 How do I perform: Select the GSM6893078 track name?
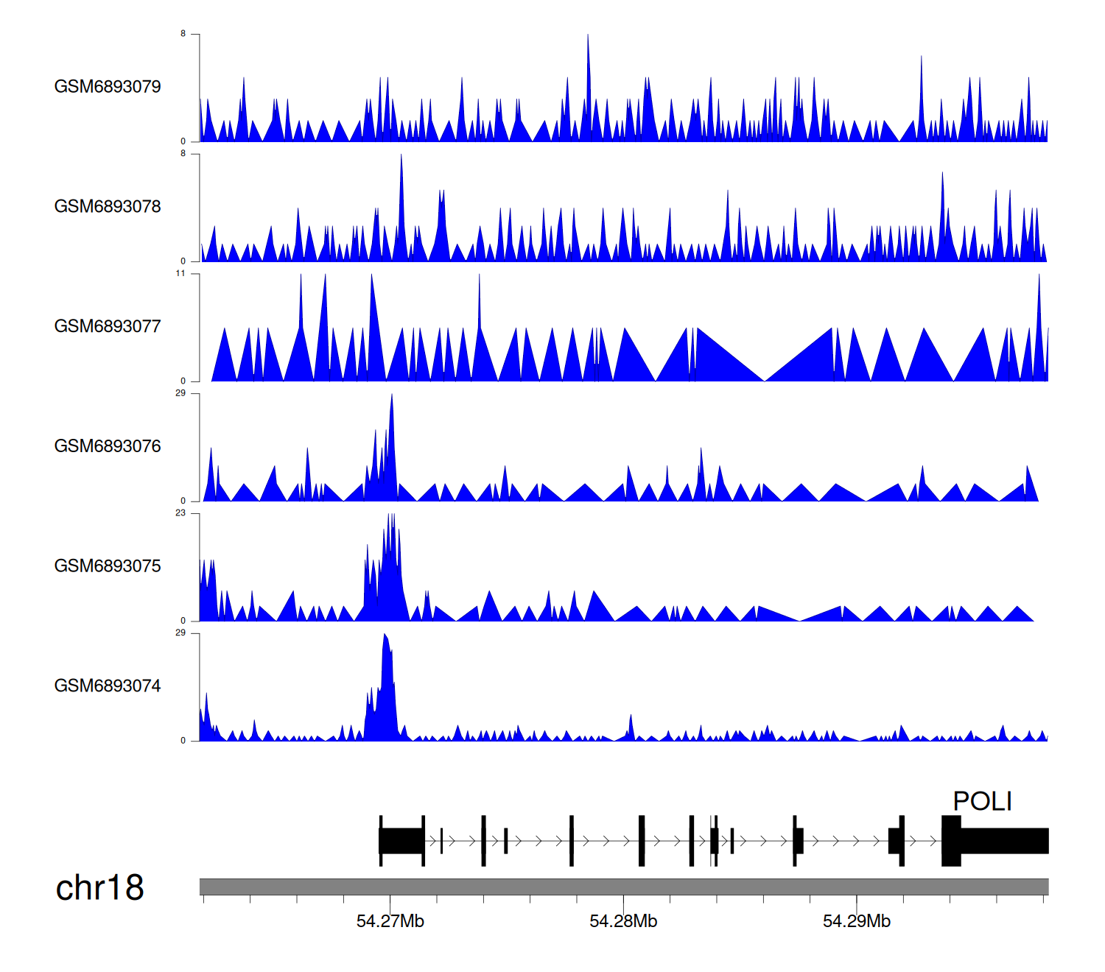pos(108,206)
